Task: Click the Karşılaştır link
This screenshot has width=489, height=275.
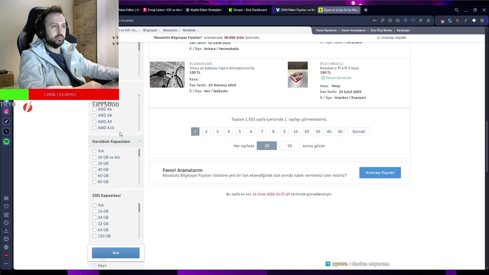Action: [403, 30]
